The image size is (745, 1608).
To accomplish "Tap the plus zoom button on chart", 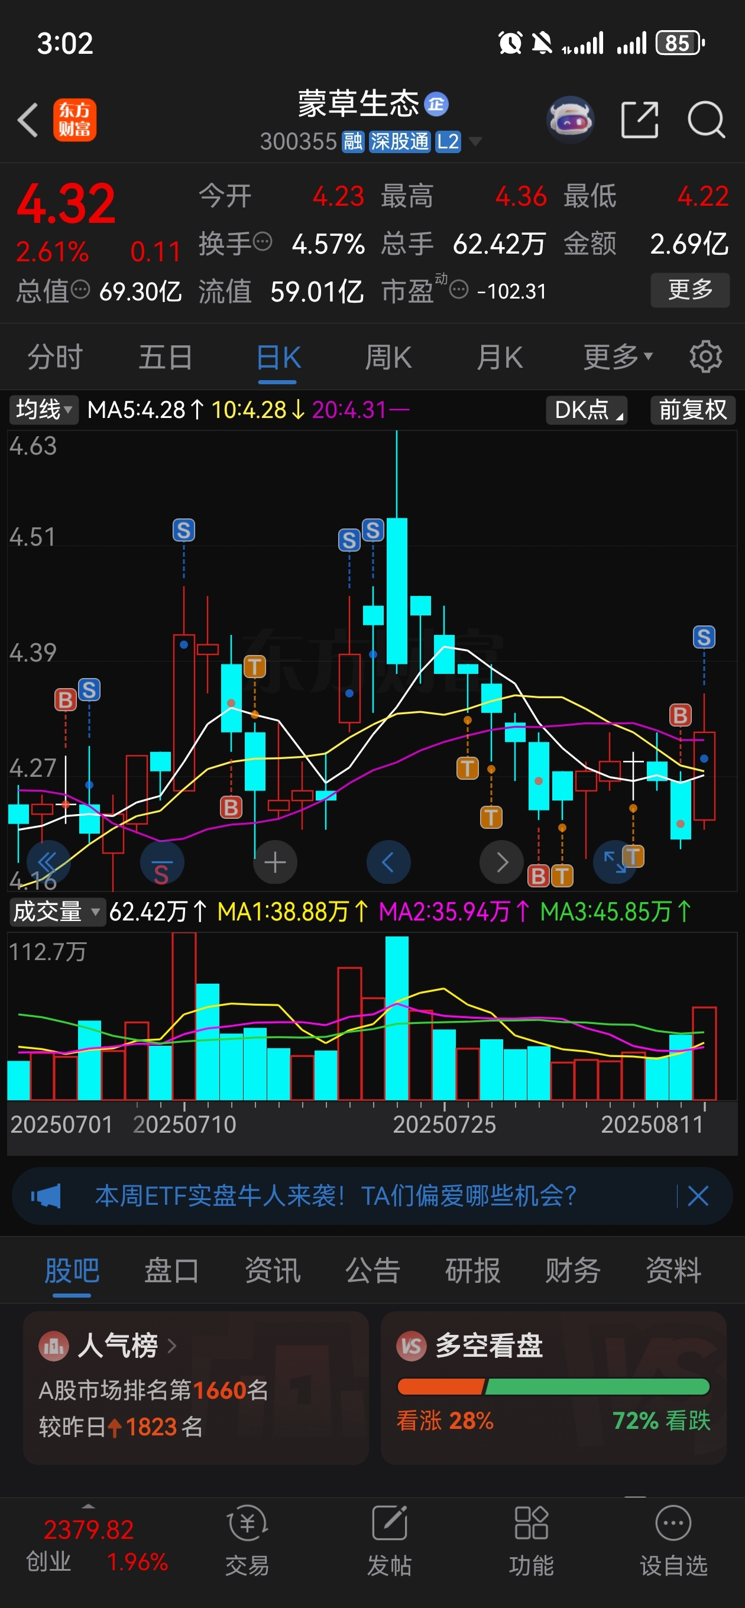I will tap(275, 862).
